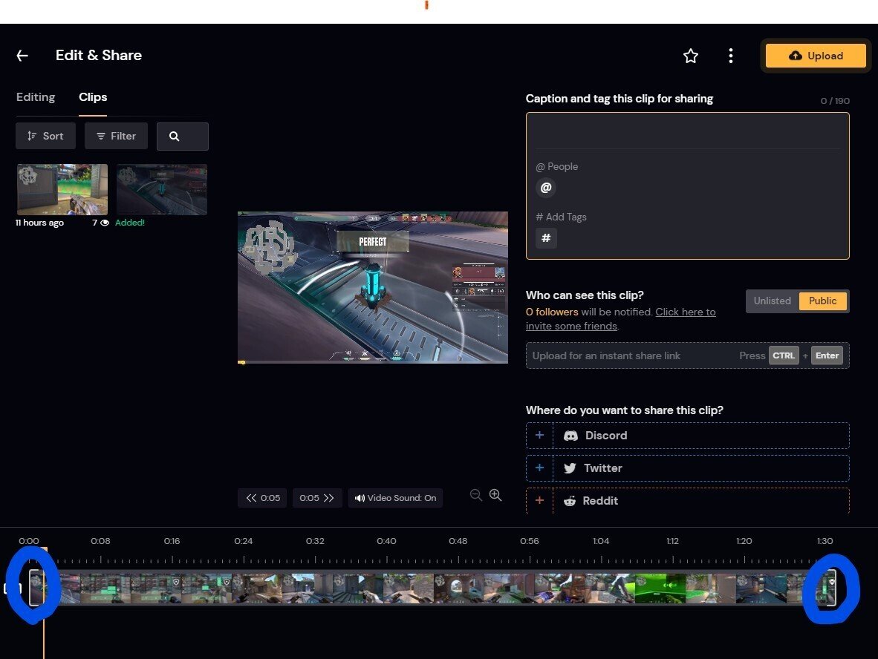This screenshot has width=878, height=659.
Task: Click the clip search box
Action: (x=183, y=137)
